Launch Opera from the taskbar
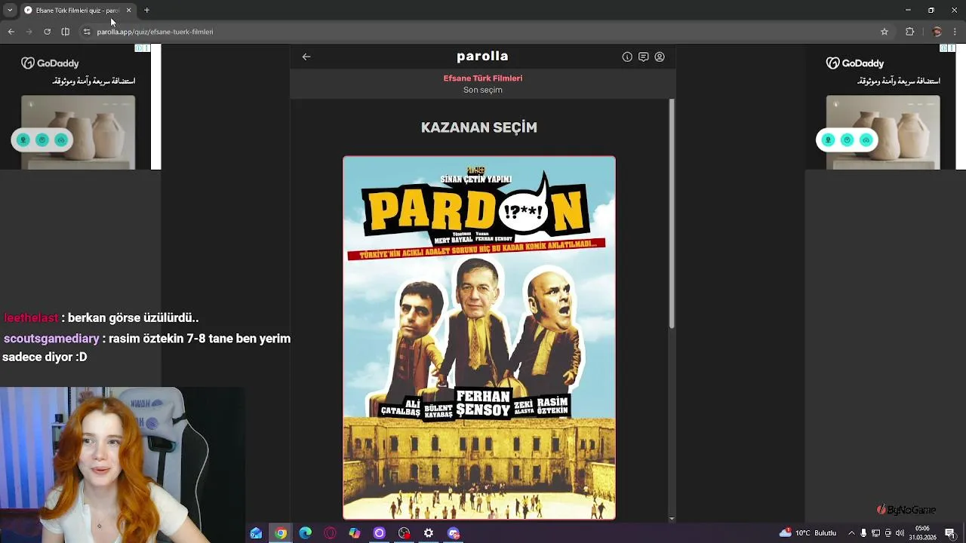 (x=330, y=533)
